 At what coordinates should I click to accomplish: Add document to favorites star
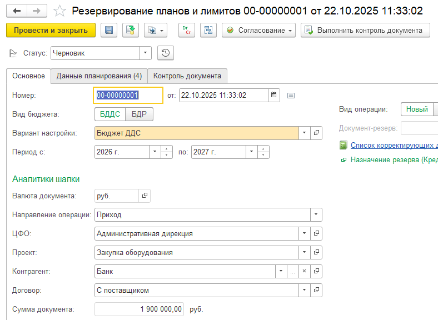coord(61,11)
